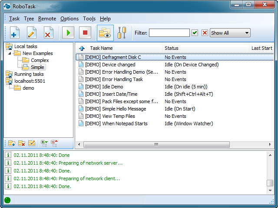Image resolution: width=278 pixels, height=208 pixels.
Task: Select the Complex folder in tree
Action: [40, 60]
